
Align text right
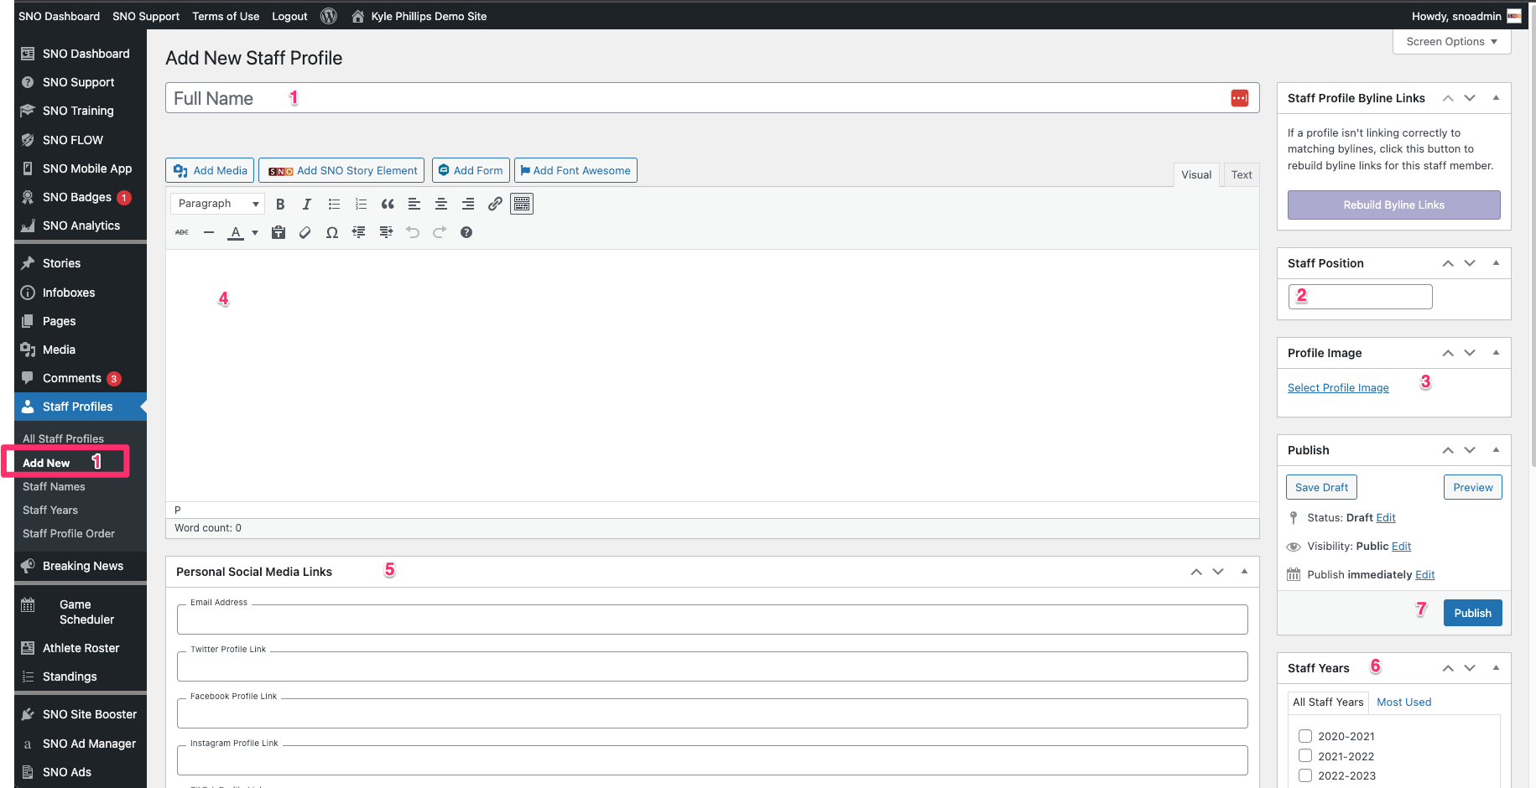[468, 204]
